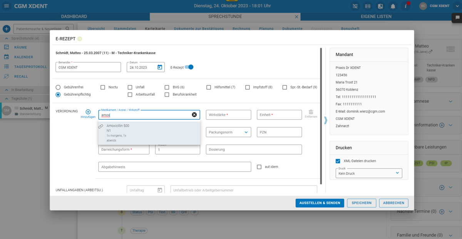Image resolution: width=462 pixels, height=239 pixels.
Task: Collapse the Sprechstunde (4) section
Action: [7, 38]
